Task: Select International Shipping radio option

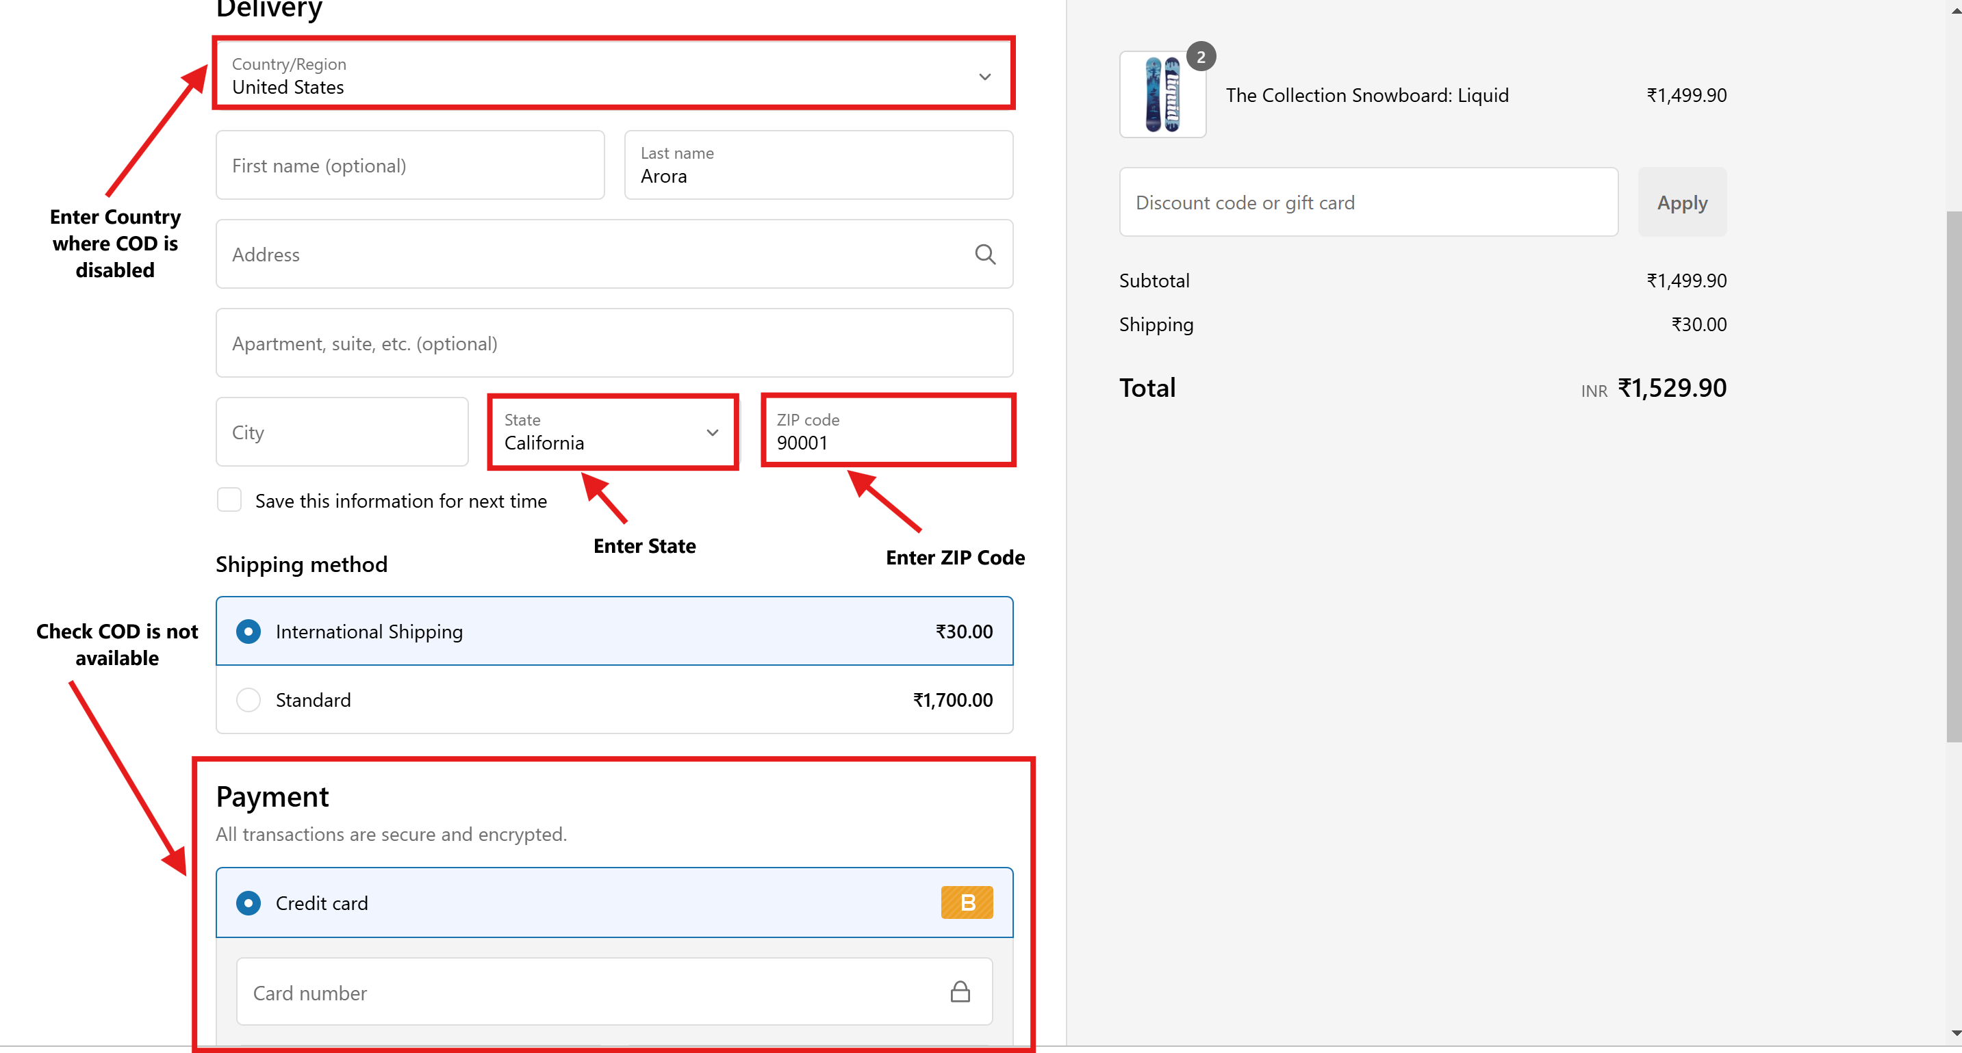Action: pyautogui.click(x=249, y=632)
